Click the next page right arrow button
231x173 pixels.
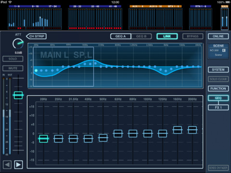click(x=18, y=164)
